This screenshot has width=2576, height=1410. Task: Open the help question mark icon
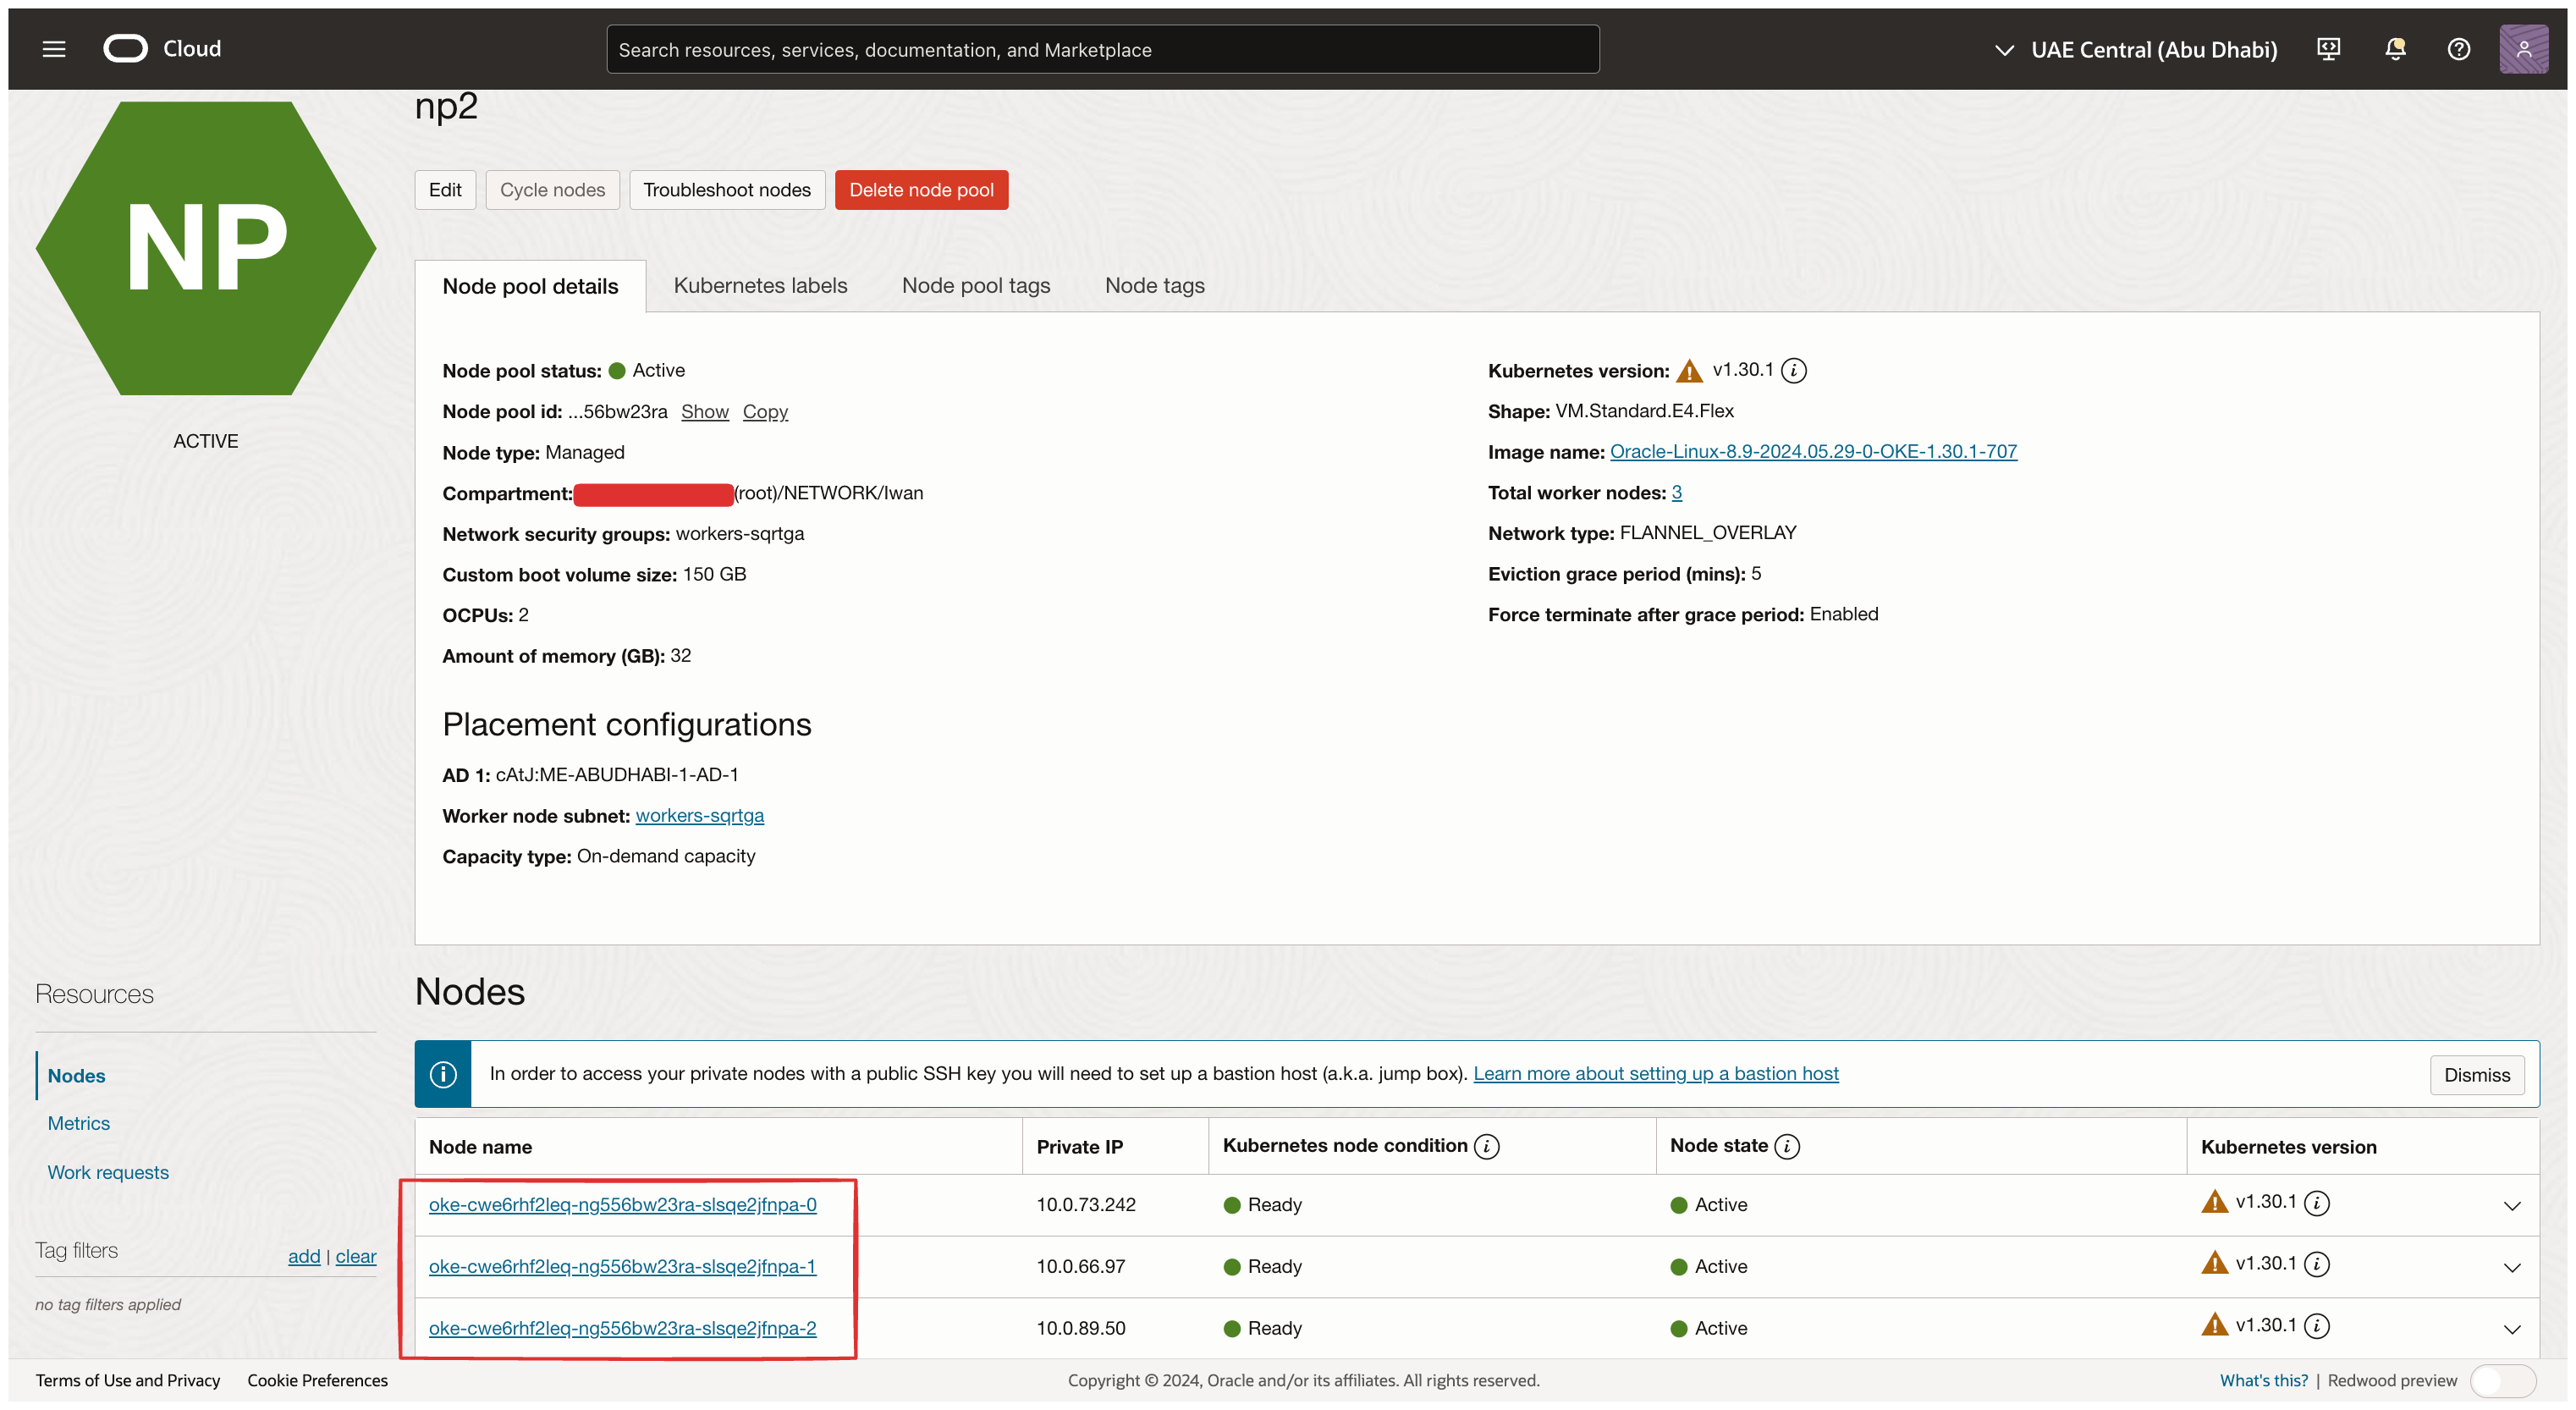point(2459,49)
